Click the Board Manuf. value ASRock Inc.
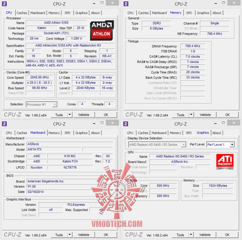This screenshot has width=242, height=240. pos(179,162)
